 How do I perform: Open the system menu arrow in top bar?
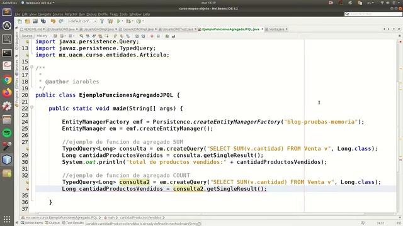click(x=399, y=3)
